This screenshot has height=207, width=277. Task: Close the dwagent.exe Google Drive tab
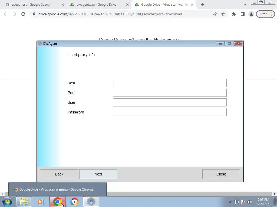coord(127,5)
